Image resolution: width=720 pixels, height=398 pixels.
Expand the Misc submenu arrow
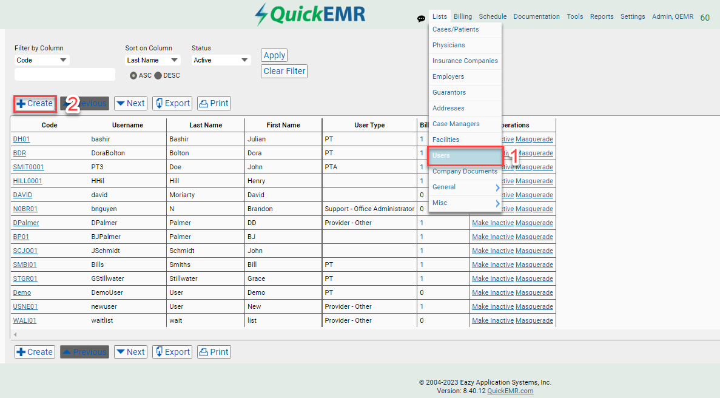click(497, 203)
